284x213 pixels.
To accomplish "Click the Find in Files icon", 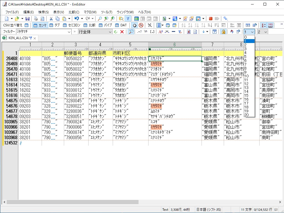I will (x=121, y=19).
